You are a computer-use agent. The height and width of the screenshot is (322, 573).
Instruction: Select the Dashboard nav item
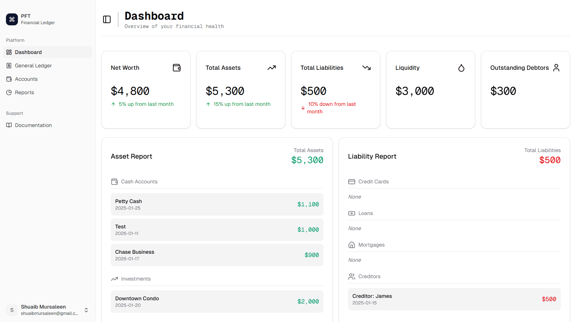pyautogui.click(x=28, y=52)
